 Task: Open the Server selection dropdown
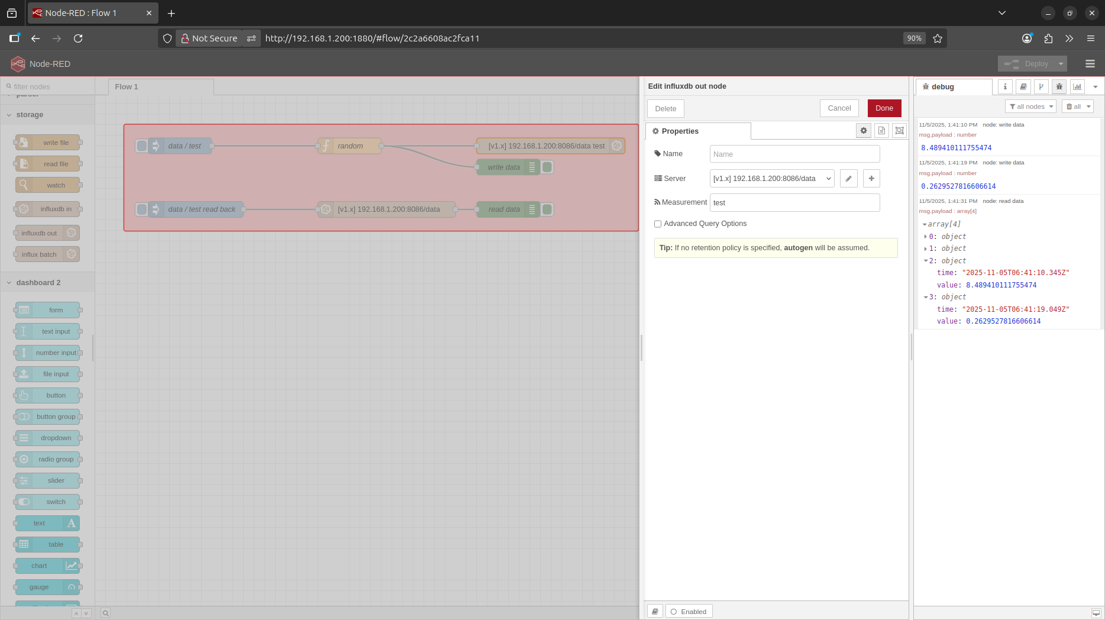tap(771, 179)
